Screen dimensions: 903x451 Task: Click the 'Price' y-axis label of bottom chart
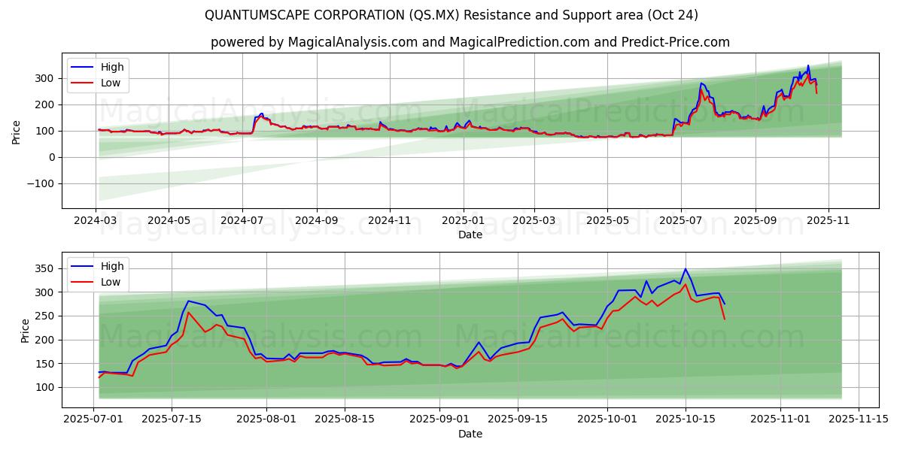[25, 331]
